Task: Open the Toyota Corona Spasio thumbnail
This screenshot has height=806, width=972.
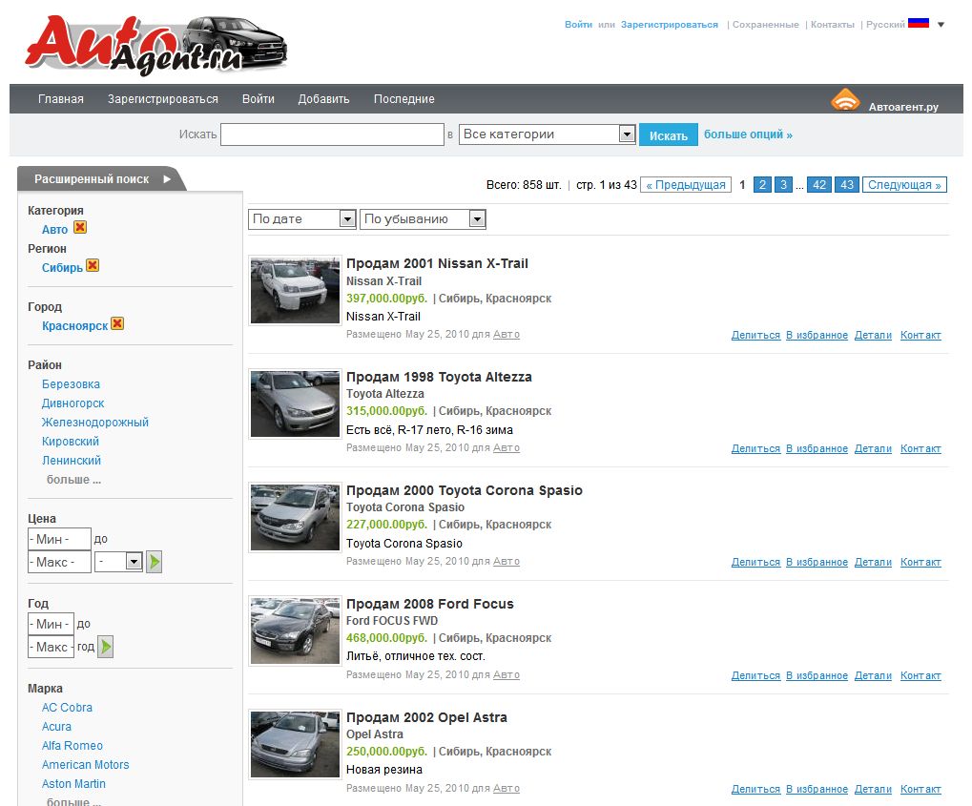Action: click(x=295, y=517)
